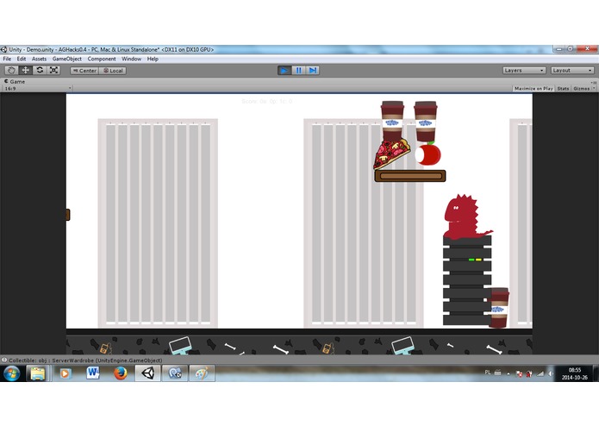Select the Rotate tool
Viewport: 599px width, 426px height.
point(40,71)
